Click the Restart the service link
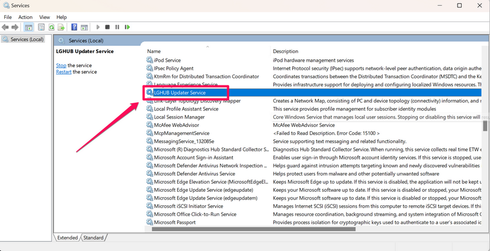 point(64,71)
